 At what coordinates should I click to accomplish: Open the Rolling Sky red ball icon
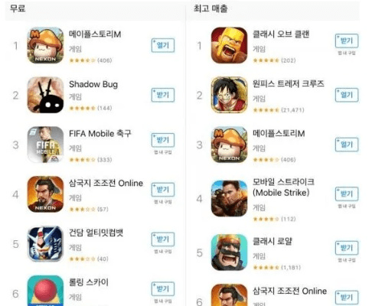coord(45,291)
